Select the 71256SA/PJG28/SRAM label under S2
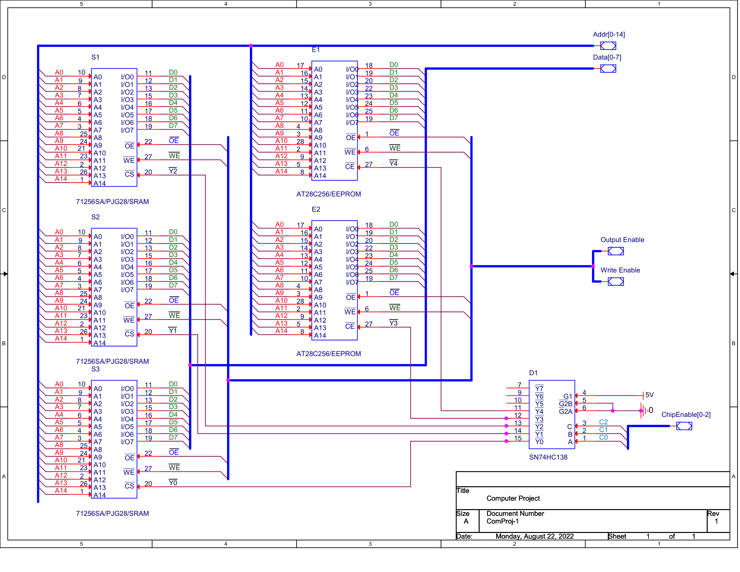This screenshot has height=572, width=740. click(x=112, y=362)
